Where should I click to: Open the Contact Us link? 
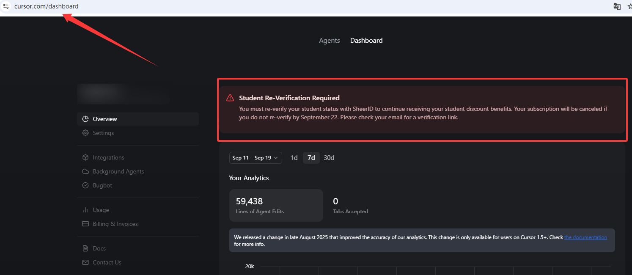coord(138,262)
